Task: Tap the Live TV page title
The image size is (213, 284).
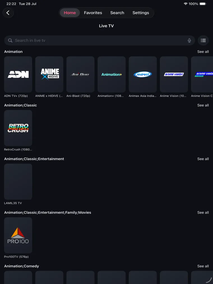Action: coord(106,26)
